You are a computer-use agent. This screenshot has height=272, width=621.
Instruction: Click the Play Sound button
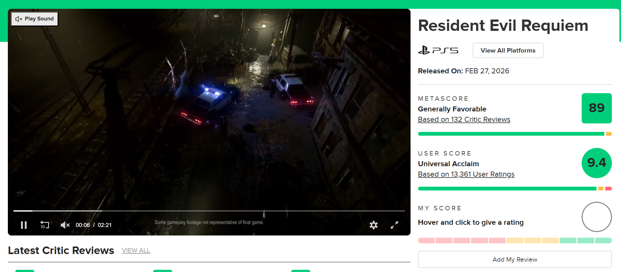pyautogui.click(x=35, y=19)
